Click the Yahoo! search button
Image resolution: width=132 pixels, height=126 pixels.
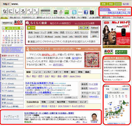tap(94, 28)
